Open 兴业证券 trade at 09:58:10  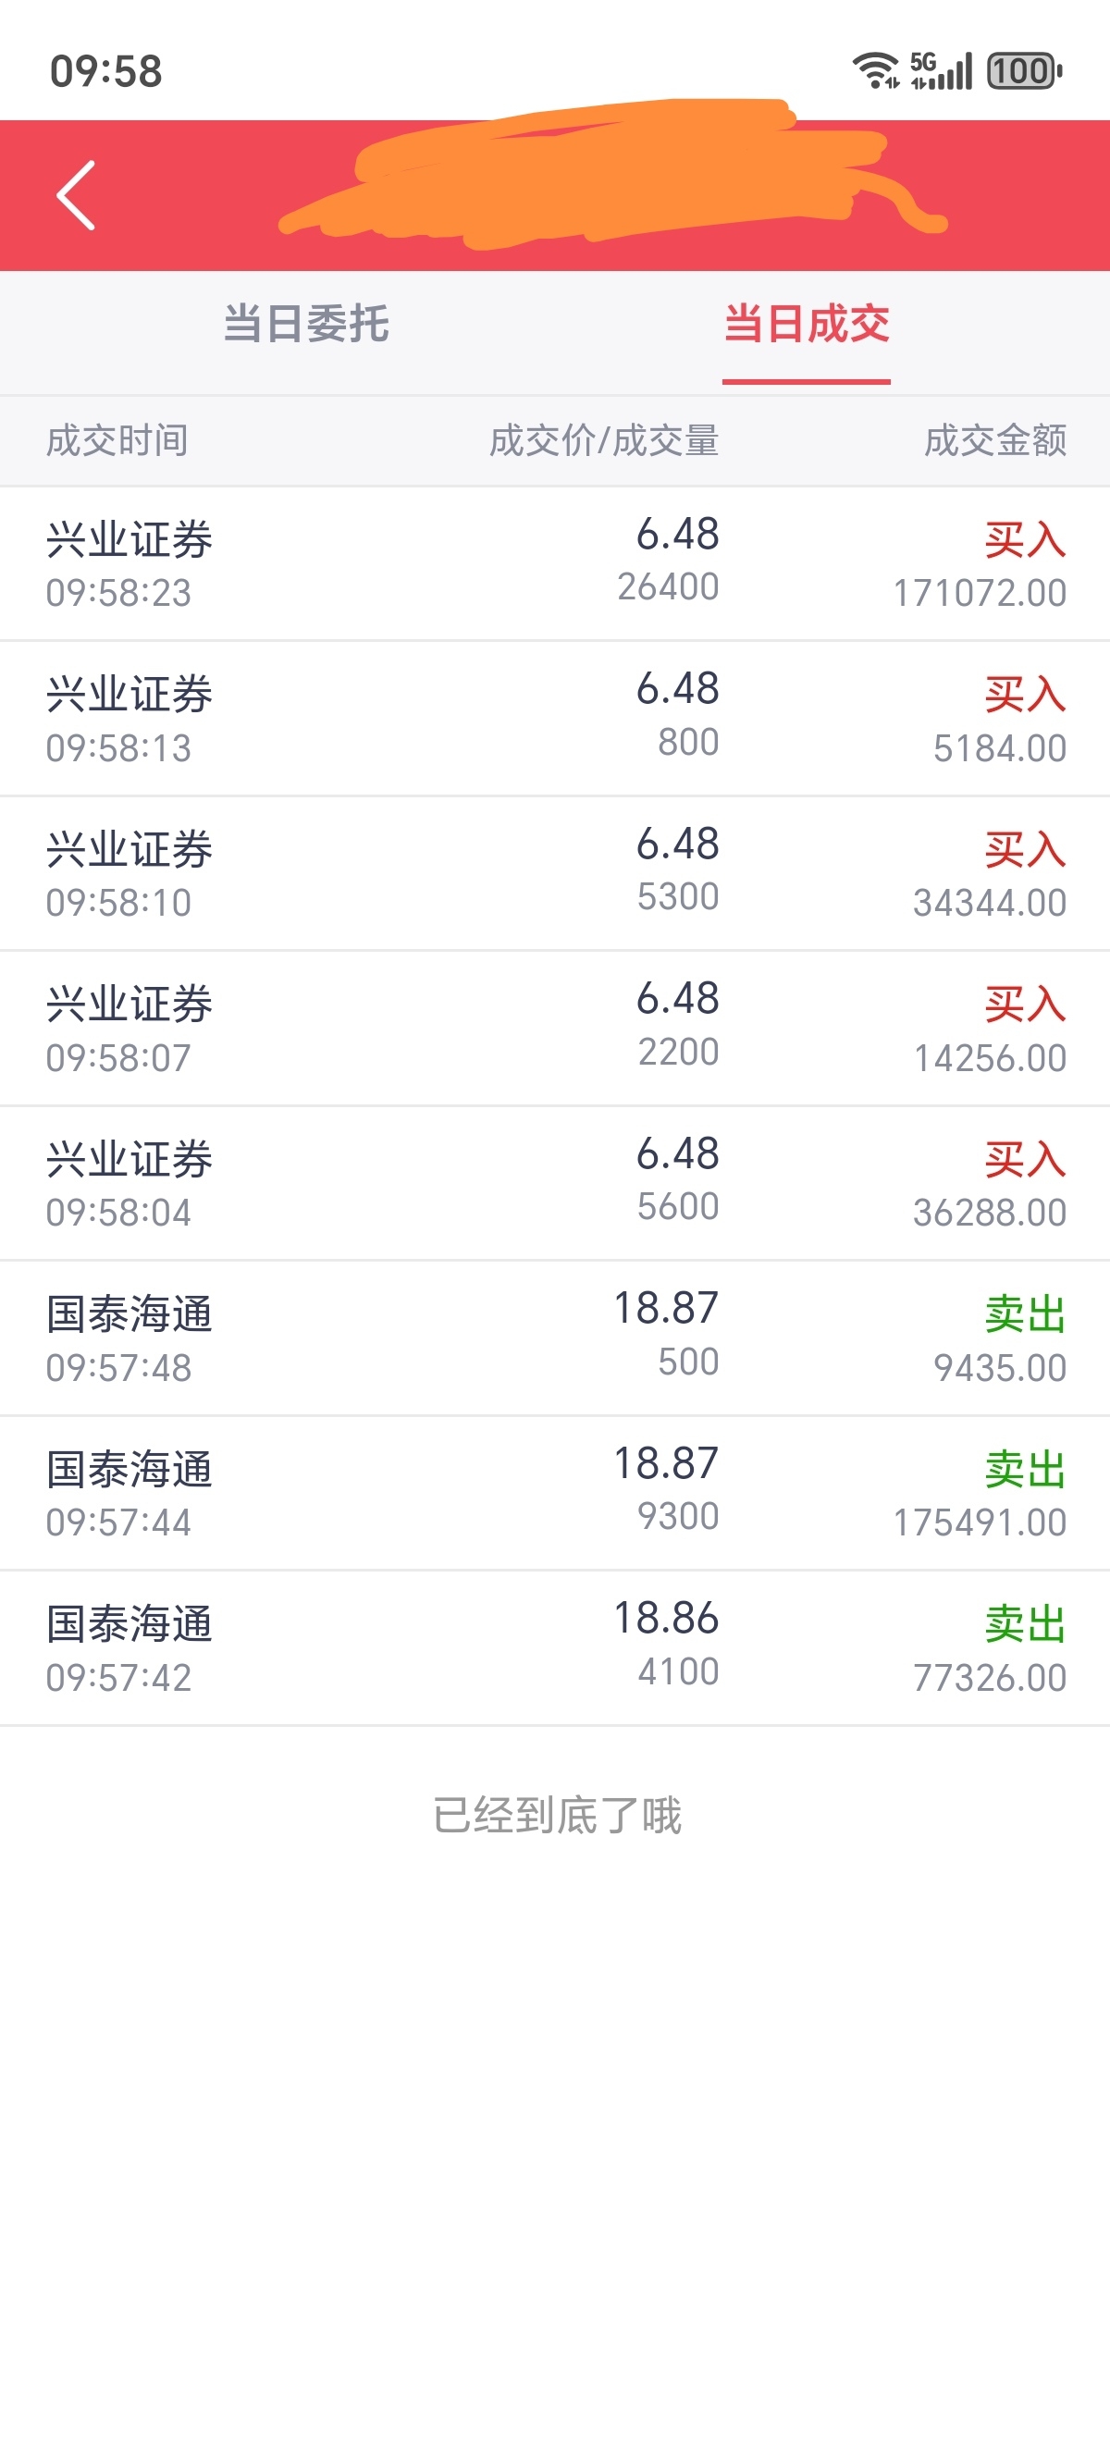tap(555, 874)
